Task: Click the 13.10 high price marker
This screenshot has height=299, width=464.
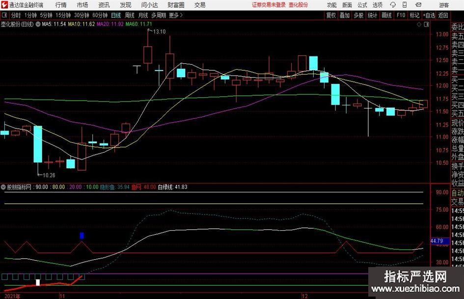Action: click(159, 32)
